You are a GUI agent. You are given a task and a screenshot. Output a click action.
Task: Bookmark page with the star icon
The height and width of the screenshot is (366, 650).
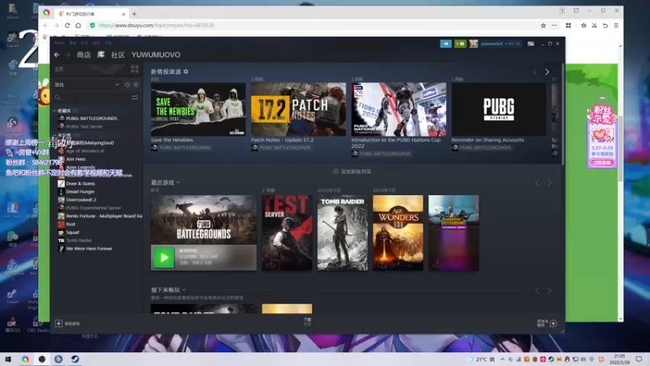point(543,25)
